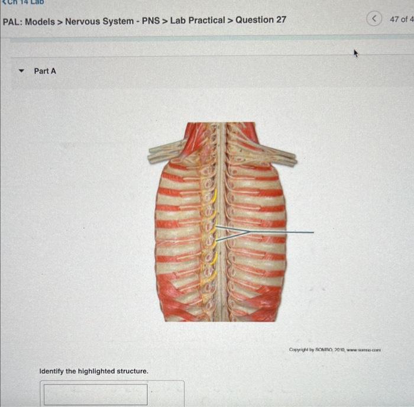Select the Part A heading label
Screen dimensions: 414x407
(45, 71)
